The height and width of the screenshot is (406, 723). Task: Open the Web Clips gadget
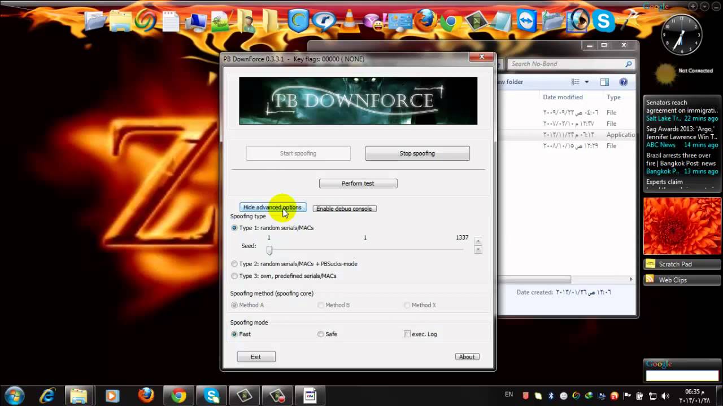682,280
